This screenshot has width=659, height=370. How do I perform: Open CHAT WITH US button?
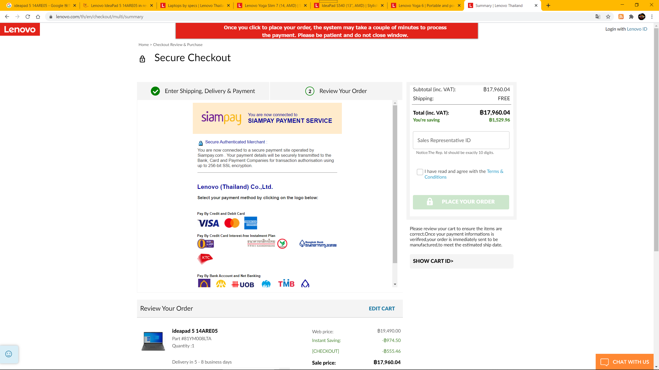coord(625,362)
